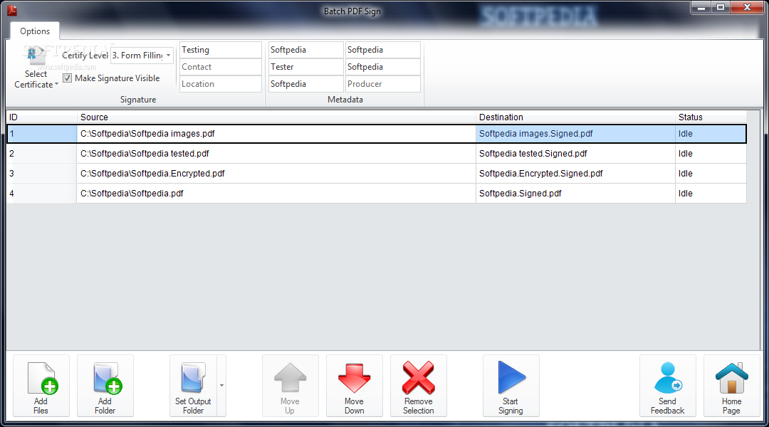Click Softpedia.Signed.pdf destination cell
The height and width of the screenshot is (427, 769).
coord(575,193)
